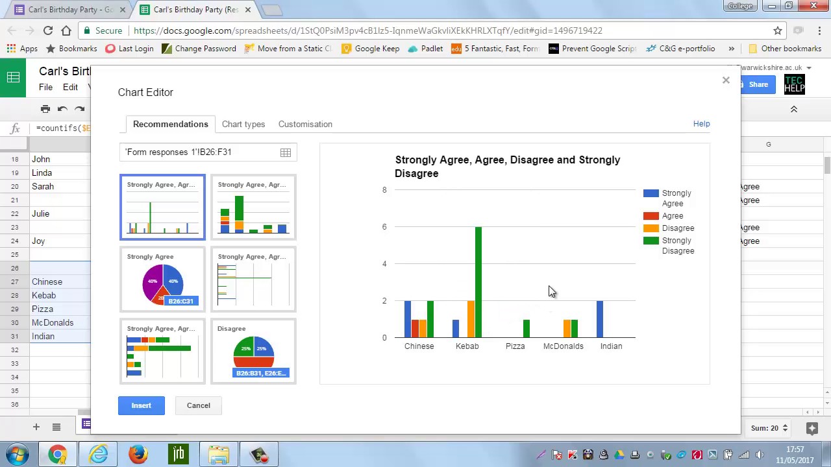Click the Cancel button
Image resolution: width=831 pixels, height=467 pixels.
199,405
